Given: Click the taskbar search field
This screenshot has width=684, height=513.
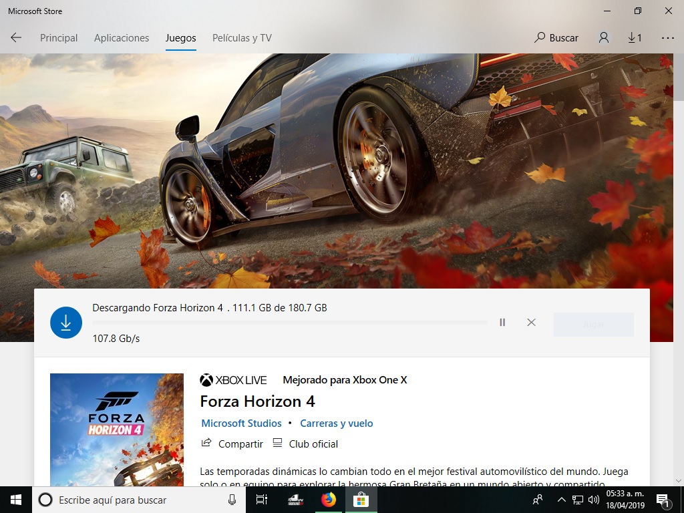Looking at the screenshot, I should pyautogui.click(x=139, y=500).
